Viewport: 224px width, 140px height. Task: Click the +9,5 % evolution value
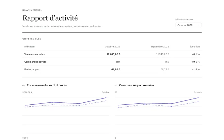click(196, 62)
